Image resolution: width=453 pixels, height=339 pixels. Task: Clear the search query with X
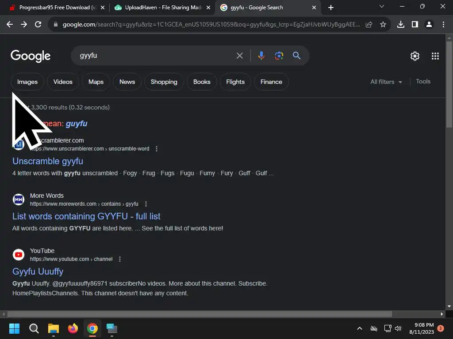(x=240, y=56)
